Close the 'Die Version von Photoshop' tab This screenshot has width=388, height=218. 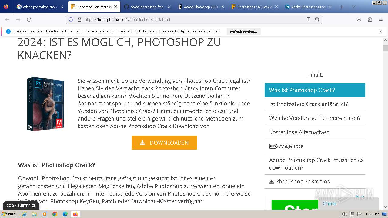(x=115, y=7)
